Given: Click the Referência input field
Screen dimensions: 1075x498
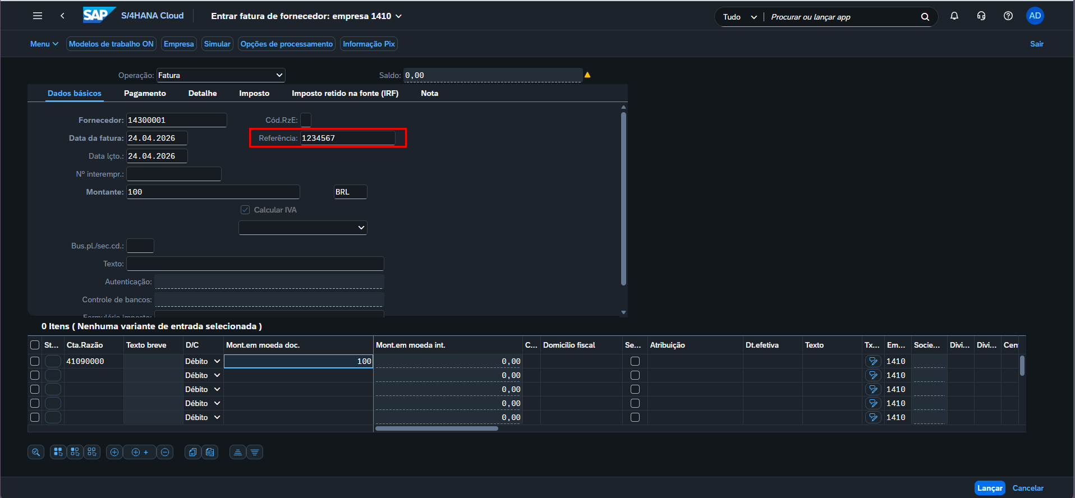Looking at the screenshot, I should 348,138.
